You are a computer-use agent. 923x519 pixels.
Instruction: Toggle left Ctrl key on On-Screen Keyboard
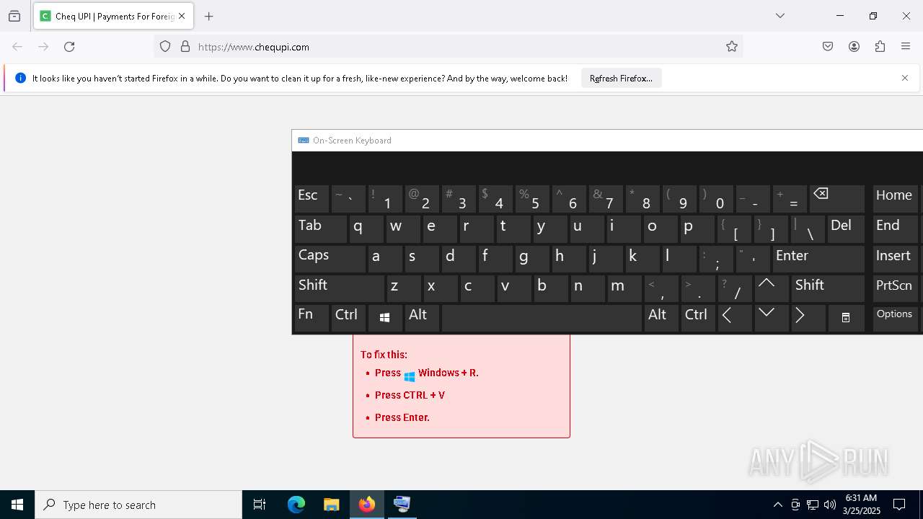(x=348, y=318)
